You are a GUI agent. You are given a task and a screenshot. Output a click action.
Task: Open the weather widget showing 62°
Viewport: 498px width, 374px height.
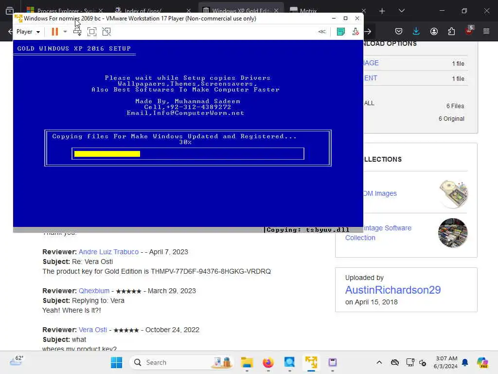(x=17, y=360)
